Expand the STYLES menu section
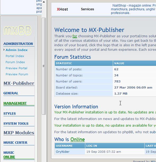 pyautogui.click(x=10, y=114)
